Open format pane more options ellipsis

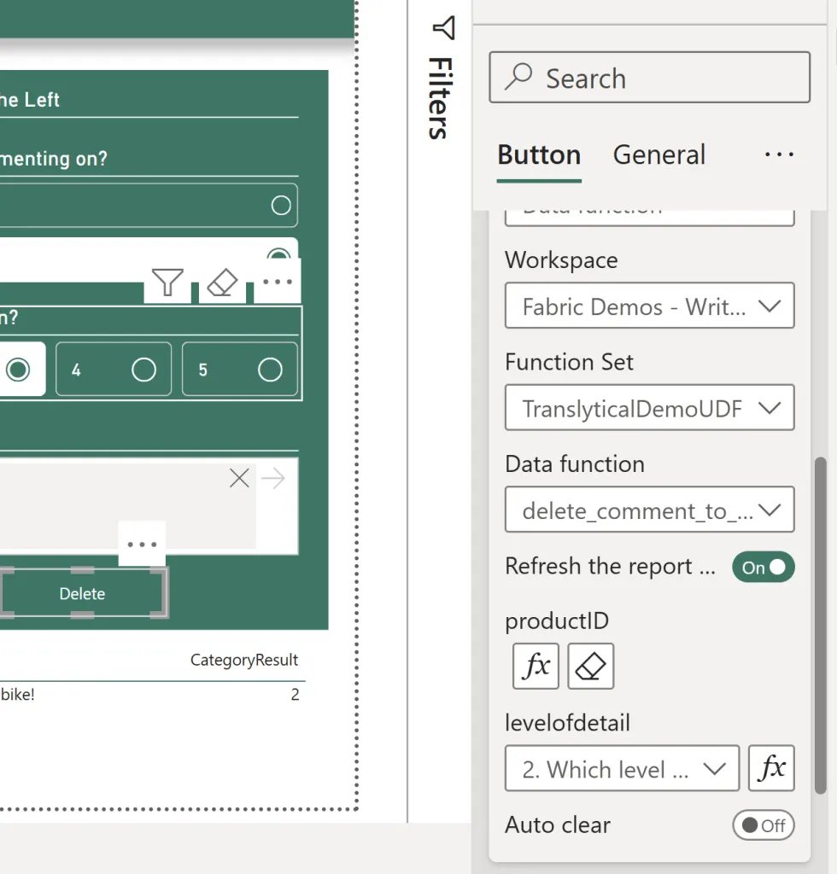[x=780, y=154]
